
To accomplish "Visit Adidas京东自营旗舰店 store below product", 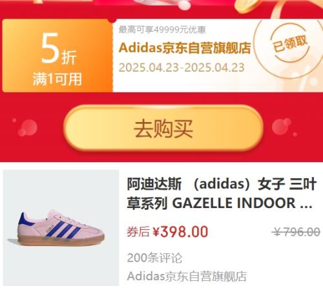I will (187, 276).
